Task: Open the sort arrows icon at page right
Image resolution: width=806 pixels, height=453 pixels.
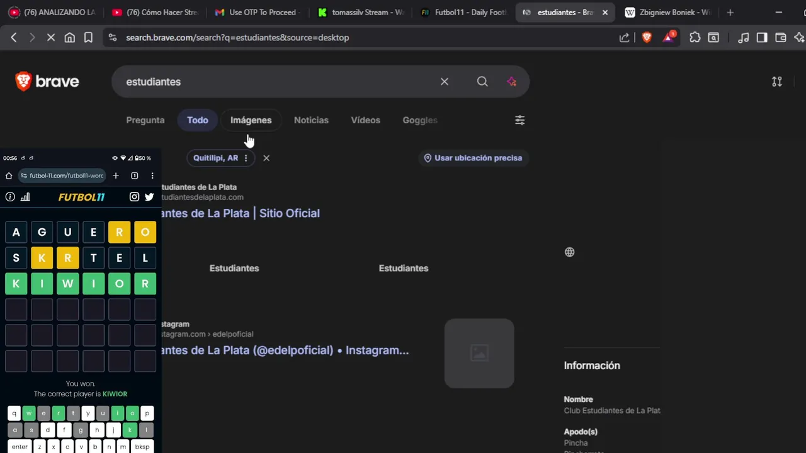Action: click(x=777, y=82)
